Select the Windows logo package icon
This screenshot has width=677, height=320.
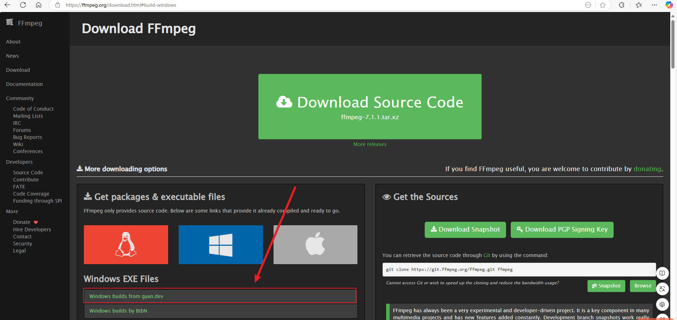[x=220, y=244]
